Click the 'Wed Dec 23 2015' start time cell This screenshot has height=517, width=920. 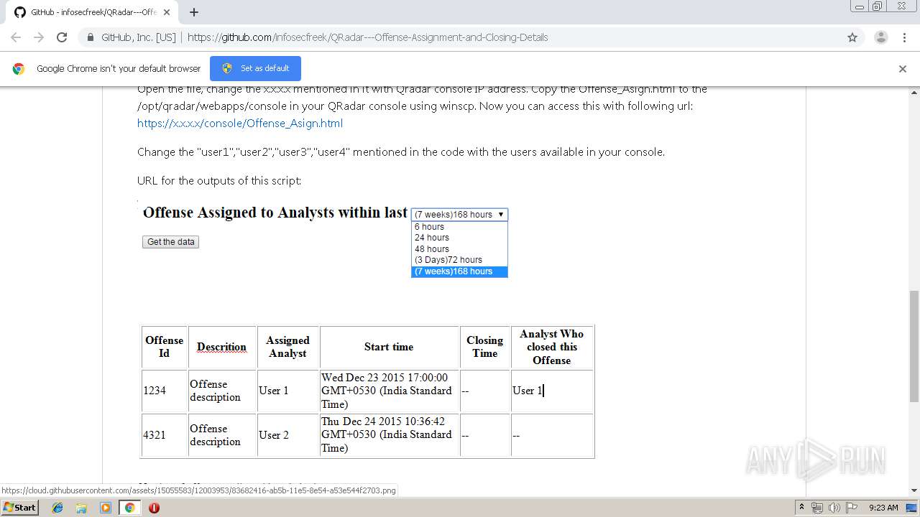(x=389, y=391)
